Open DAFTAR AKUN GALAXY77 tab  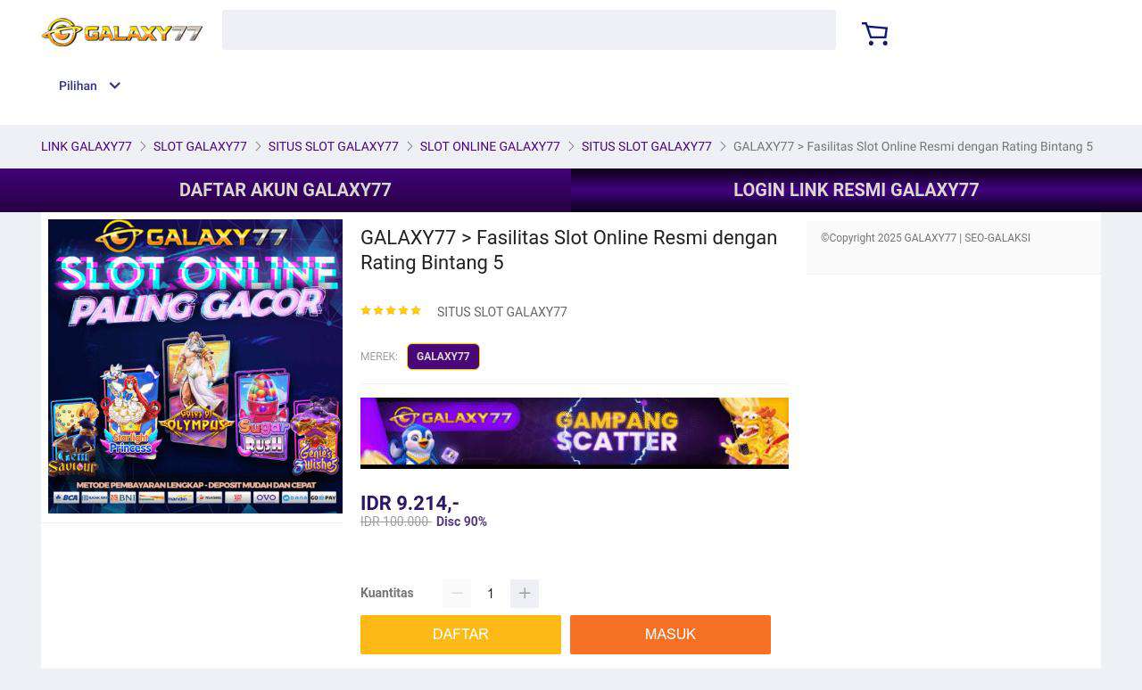pyautogui.click(x=285, y=190)
